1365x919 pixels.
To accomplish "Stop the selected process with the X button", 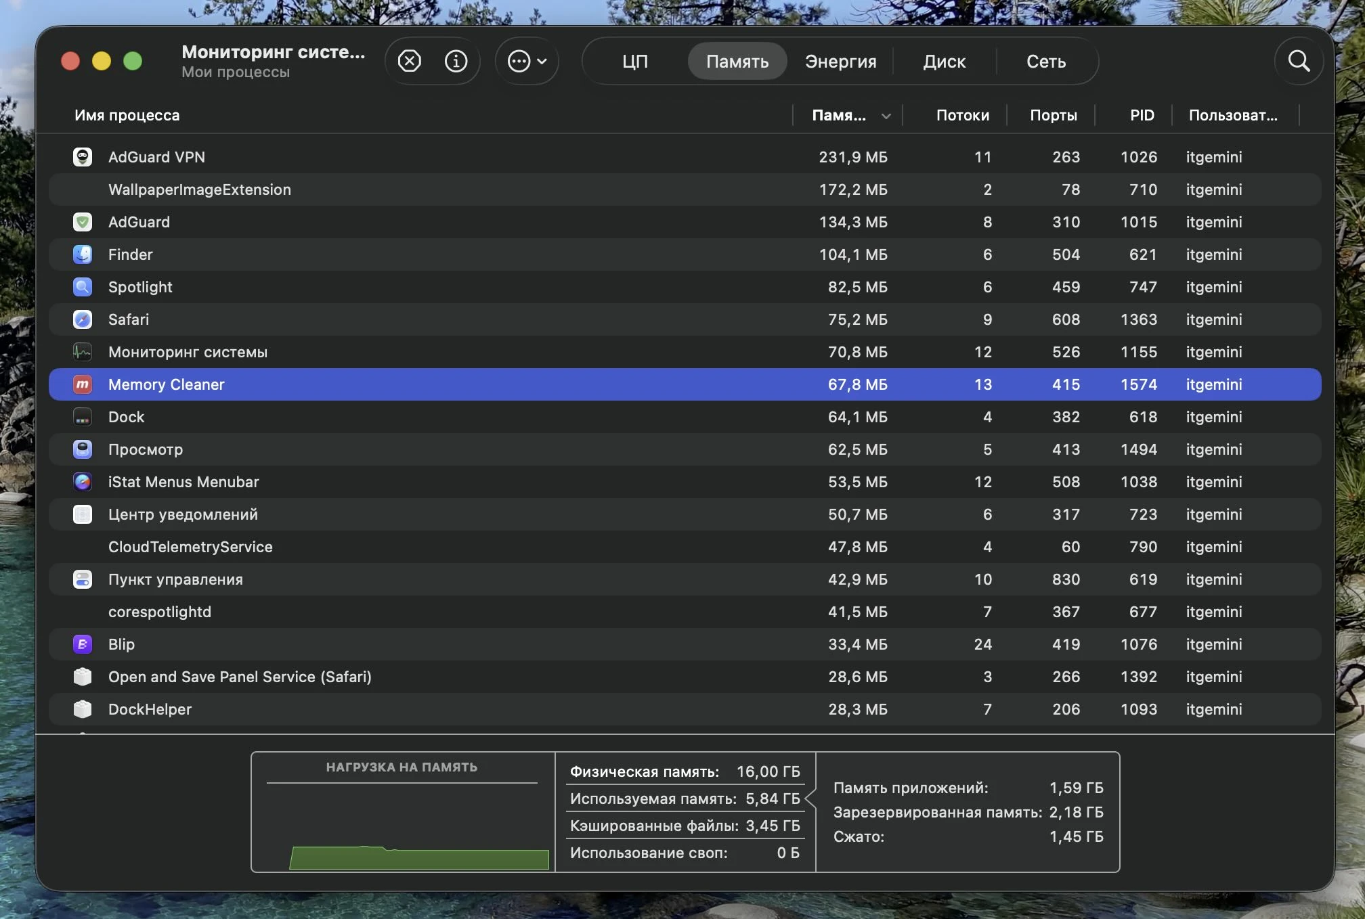I will point(409,62).
